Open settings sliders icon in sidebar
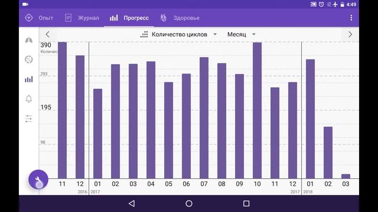The height and width of the screenshot is (212, 378). tap(29, 118)
